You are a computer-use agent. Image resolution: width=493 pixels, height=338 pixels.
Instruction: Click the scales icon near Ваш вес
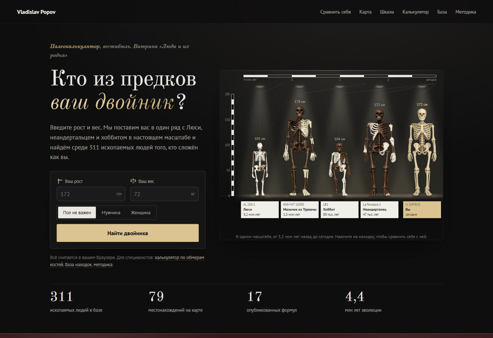pyautogui.click(x=133, y=181)
